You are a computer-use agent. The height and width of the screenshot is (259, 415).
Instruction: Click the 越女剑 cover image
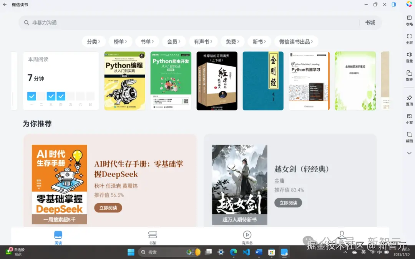coord(239,185)
